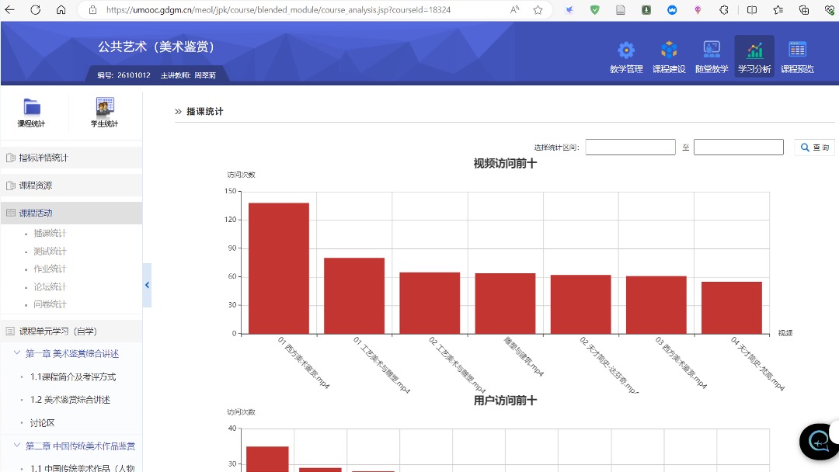Image resolution: width=839 pixels, height=472 pixels.
Task: Collapse 第二章 中国传统美术作品鉴赏 chapter
Action: pos(16,446)
